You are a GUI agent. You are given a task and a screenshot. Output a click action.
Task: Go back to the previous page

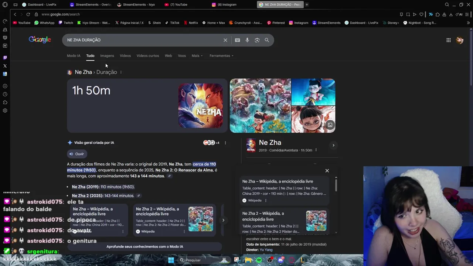click(x=15, y=14)
